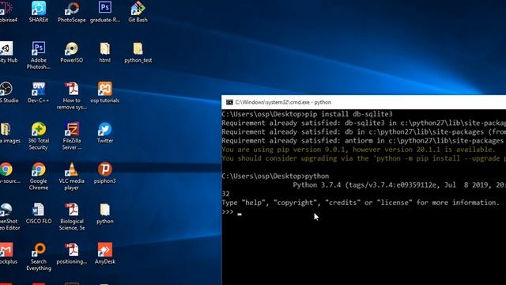Click the 'You should consider upgrading' line
506x285 pixels.
click(364, 158)
